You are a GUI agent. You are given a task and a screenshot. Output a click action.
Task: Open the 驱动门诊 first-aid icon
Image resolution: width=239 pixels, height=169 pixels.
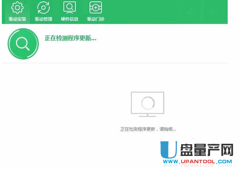pyautogui.click(x=96, y=8)
